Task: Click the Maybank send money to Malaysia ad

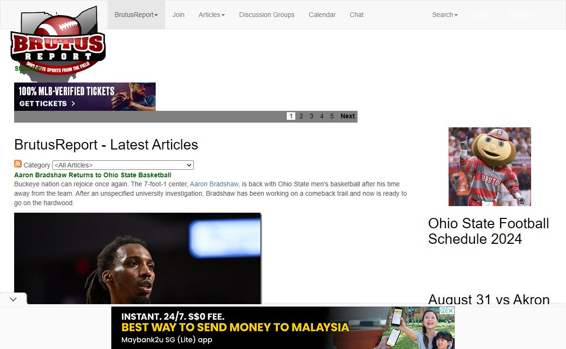Action: [283, 328]
